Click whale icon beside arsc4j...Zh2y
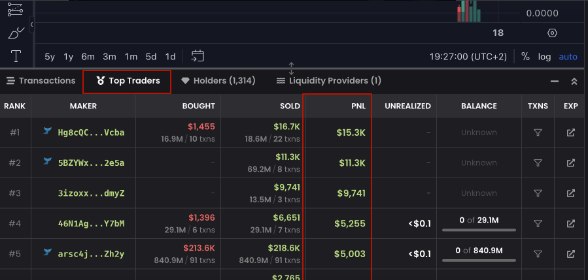This screenshot has width=588, height=280. coord(47,253)
